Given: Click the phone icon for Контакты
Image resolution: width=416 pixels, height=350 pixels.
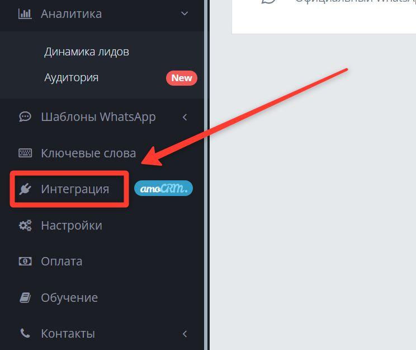Looking at the screenshot, I should pyautogui.click(x=25, y=333).
